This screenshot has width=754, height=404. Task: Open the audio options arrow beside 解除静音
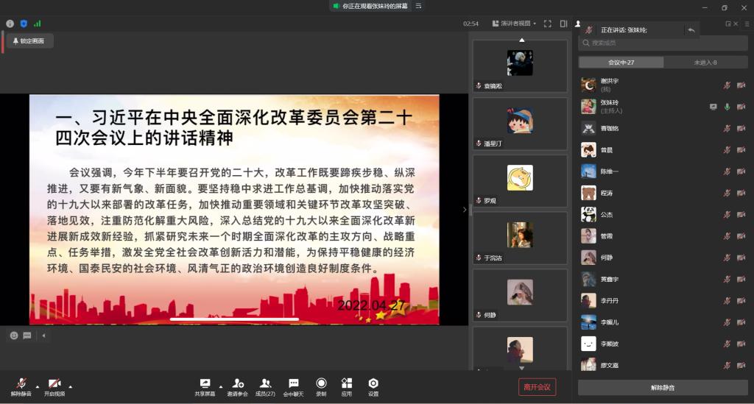coord(38,386)
